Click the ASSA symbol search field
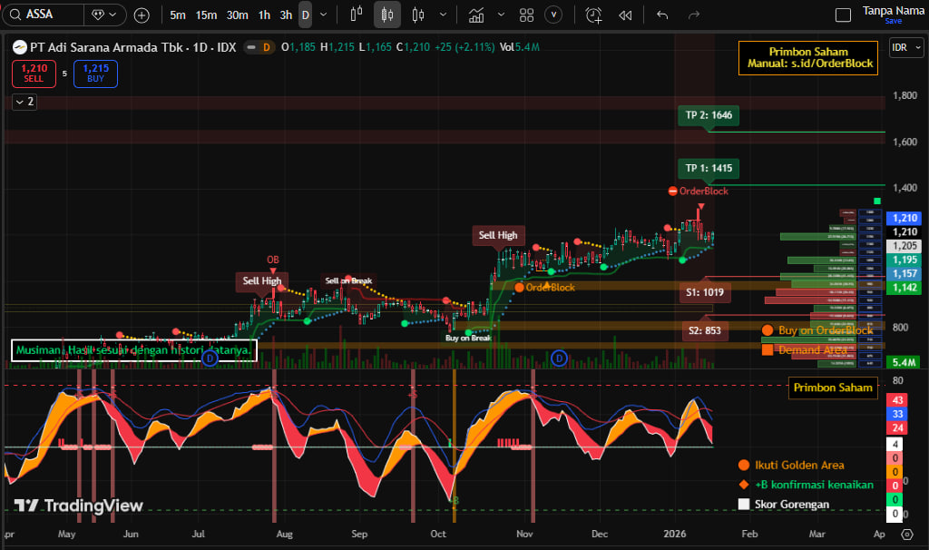Screen dimensions: 929x550 coord(45,15)
